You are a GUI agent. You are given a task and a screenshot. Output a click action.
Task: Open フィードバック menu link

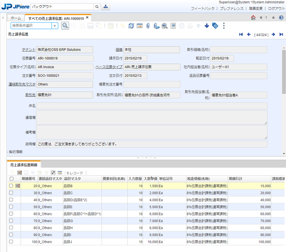click(203, 9)
